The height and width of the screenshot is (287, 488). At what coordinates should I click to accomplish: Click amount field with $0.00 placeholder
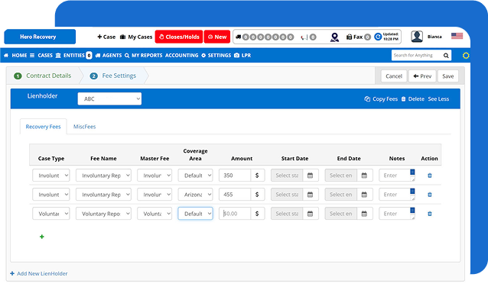[x=235, y=214]
